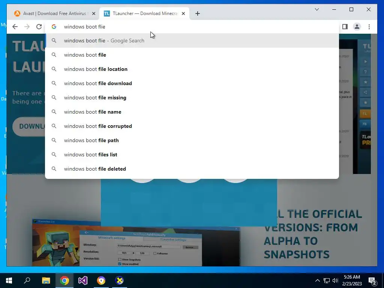
Task: Select the 'windows boot file download' suggestion
Action: pos(192,83)
